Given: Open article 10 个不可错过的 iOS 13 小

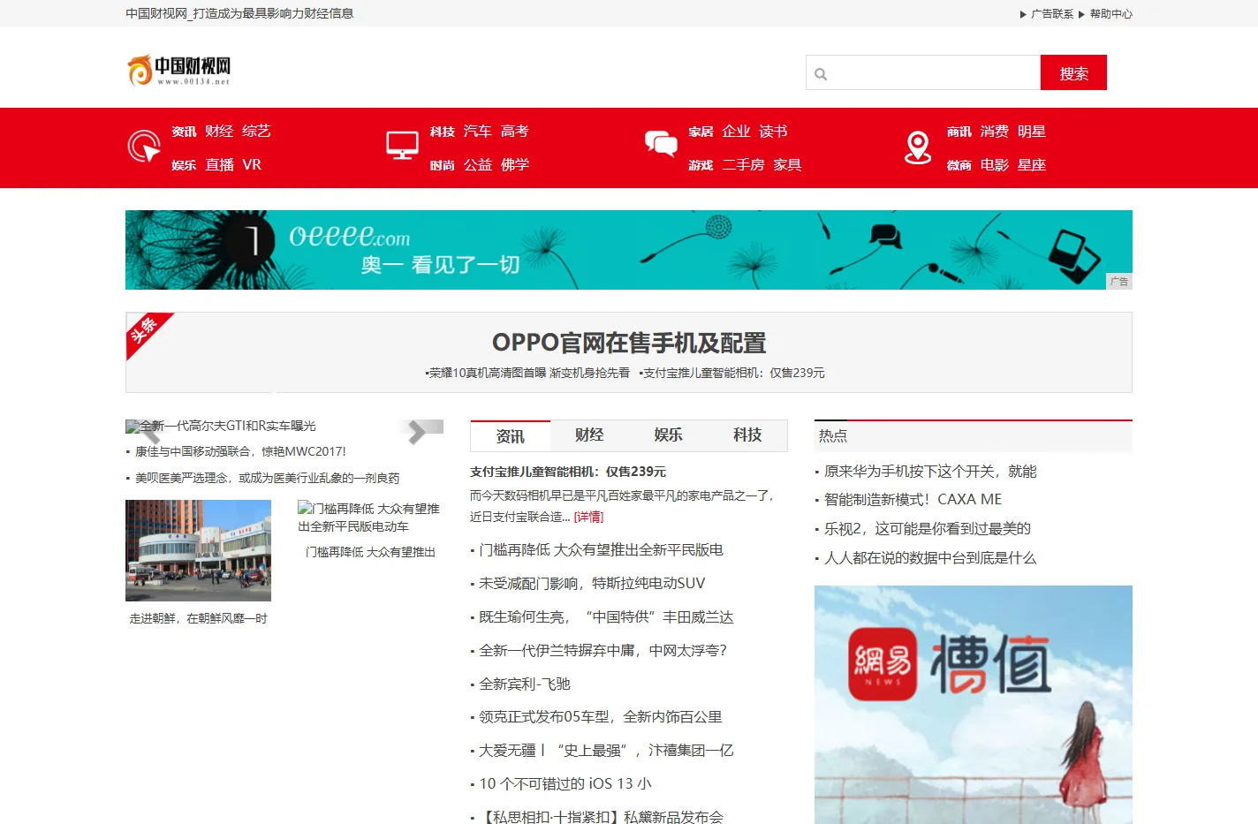Looking at the screenshot, I should click(565, 784).
